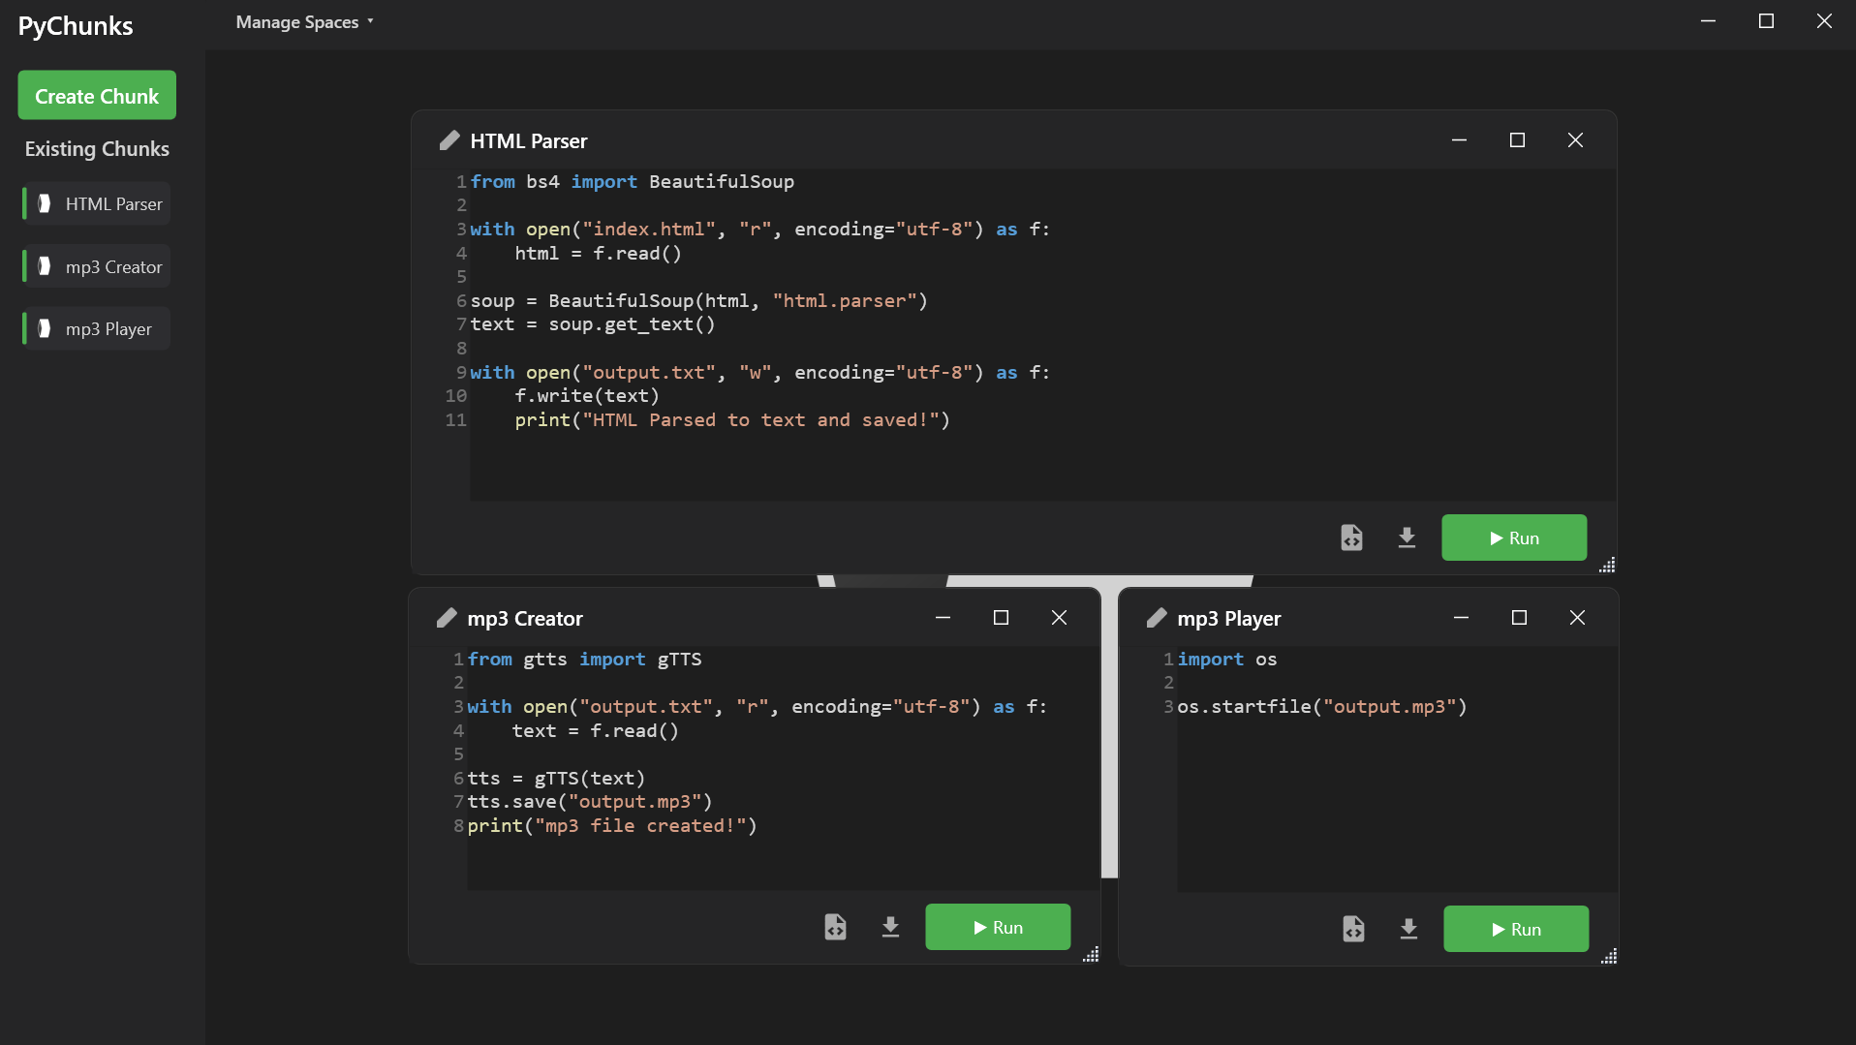Screen dimensions: 1856x1045
Task: Maximize the mp3 Player chunk window
Action: (x=1519, y=618)
